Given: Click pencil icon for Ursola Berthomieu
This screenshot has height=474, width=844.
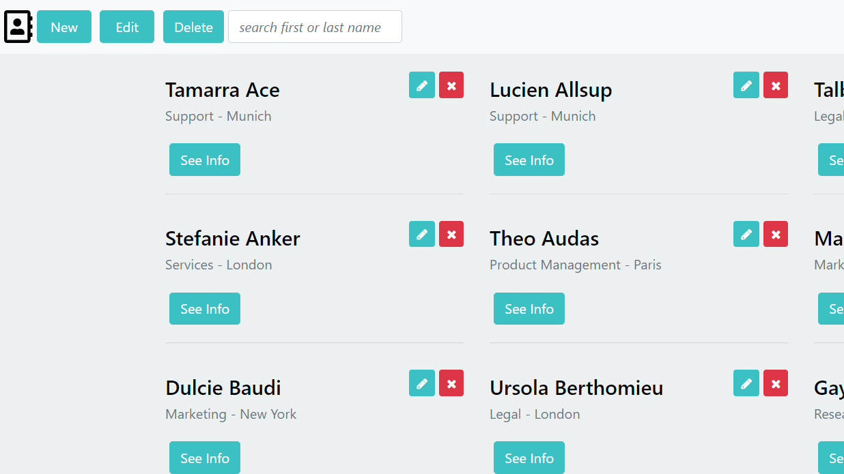Looking at the screenshot, I should 746,383.
